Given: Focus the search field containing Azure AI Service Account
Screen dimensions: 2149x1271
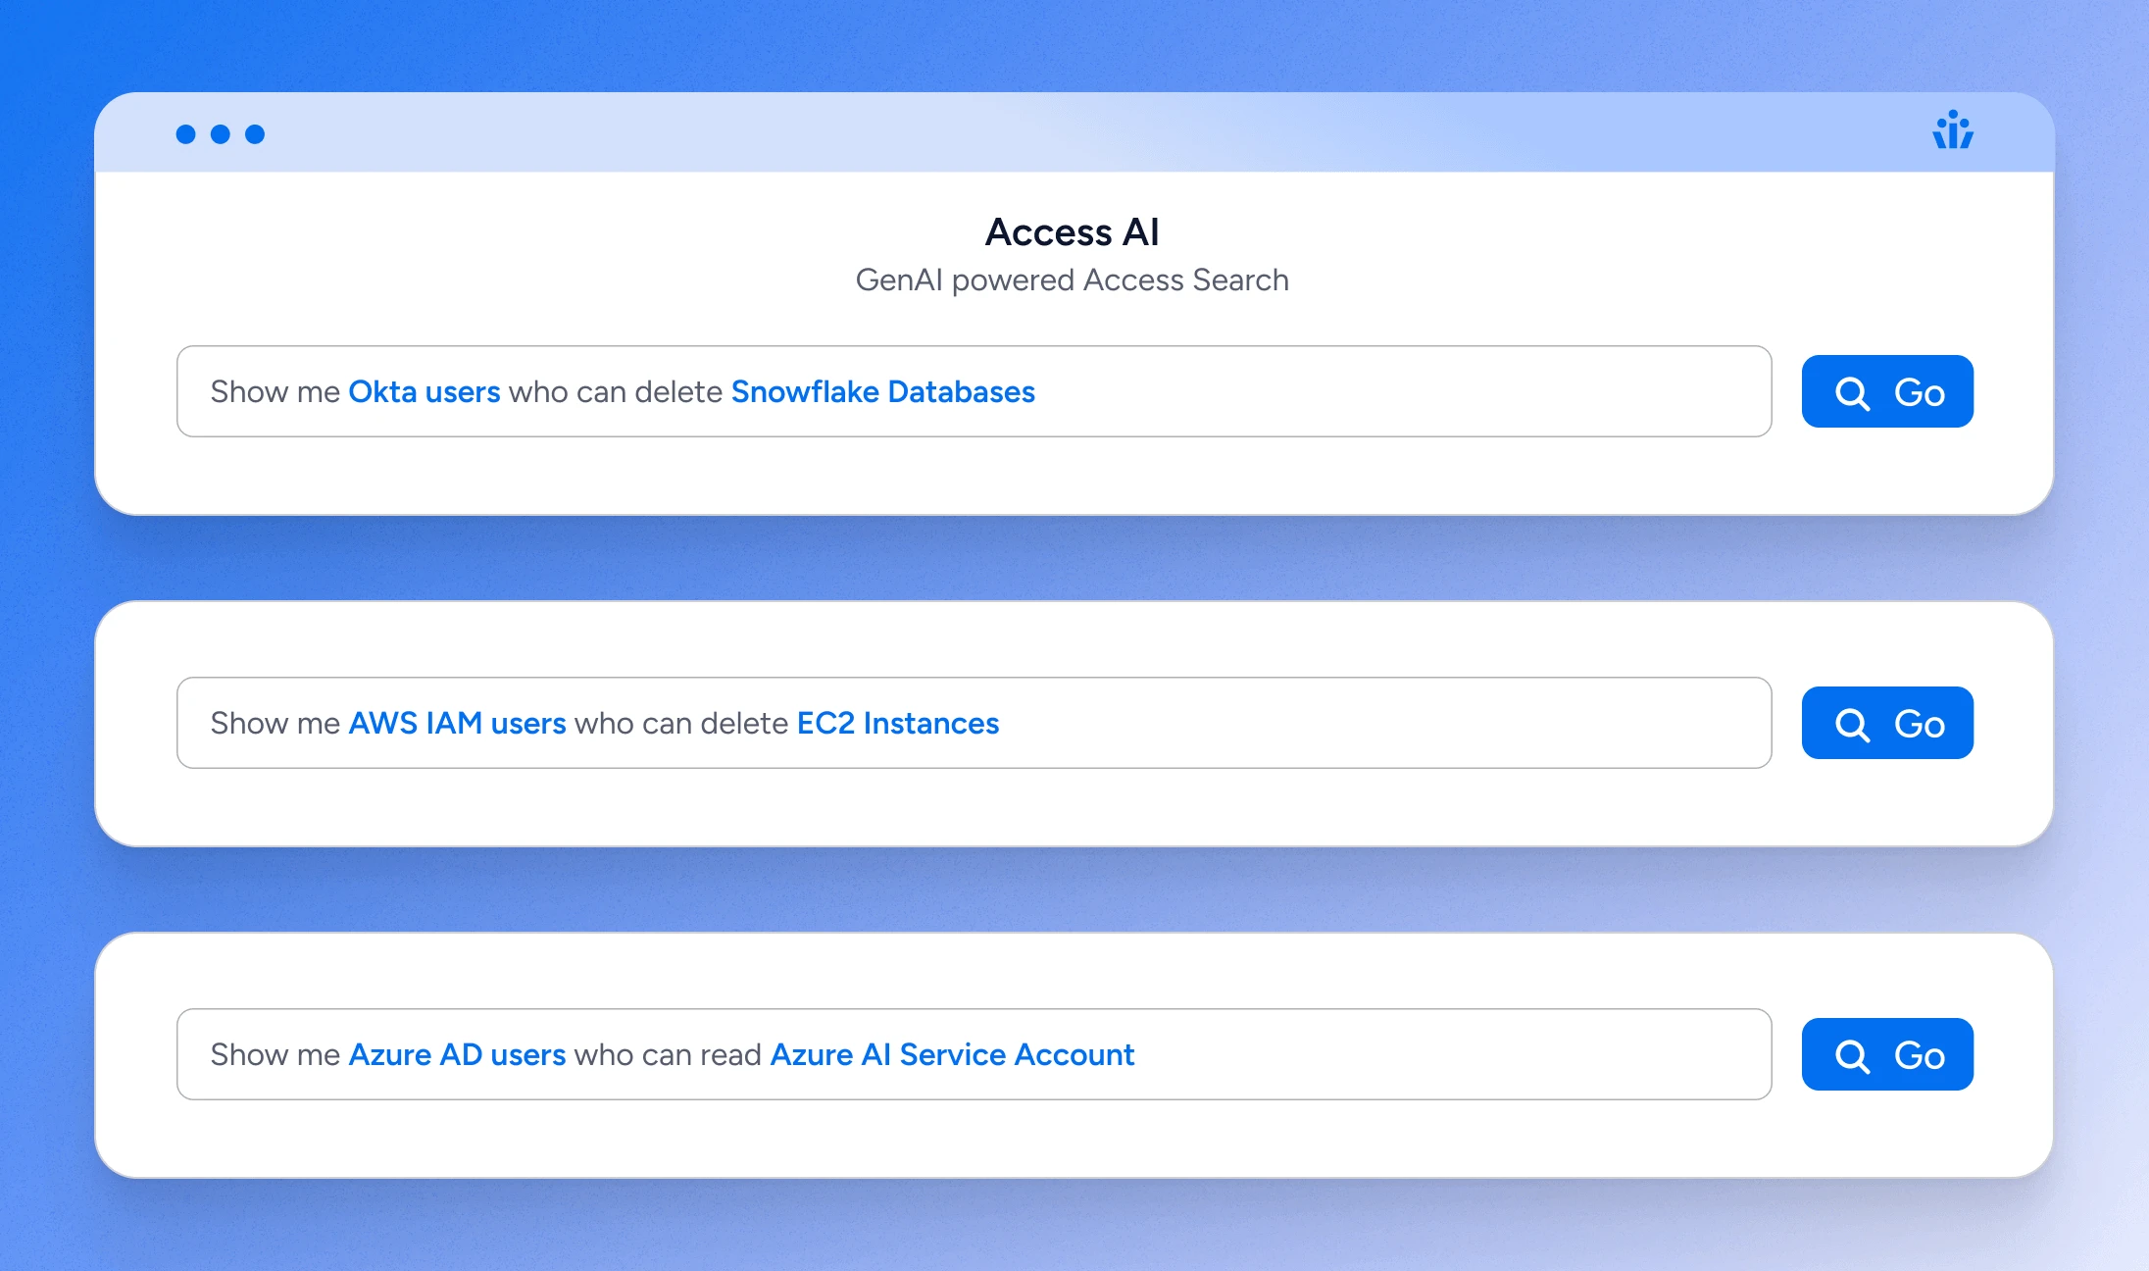Looking at the screenshot, I should click(x=974, y=1054).
